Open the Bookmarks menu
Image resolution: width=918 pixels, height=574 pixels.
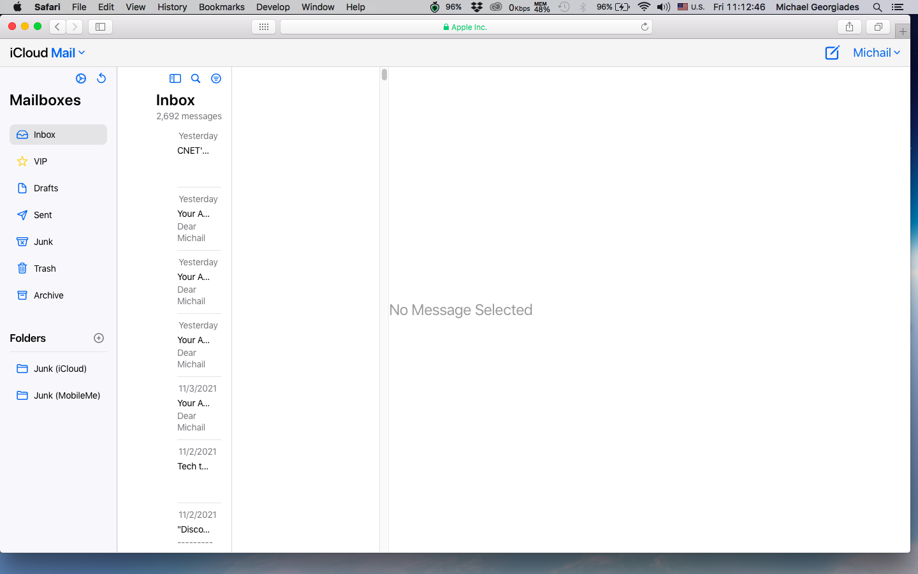tap(222, 7)
